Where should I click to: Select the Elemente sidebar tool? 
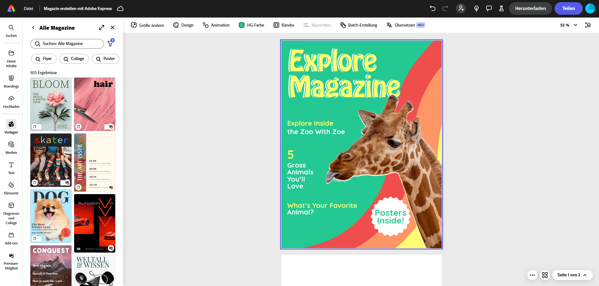(x=11, y=188)
